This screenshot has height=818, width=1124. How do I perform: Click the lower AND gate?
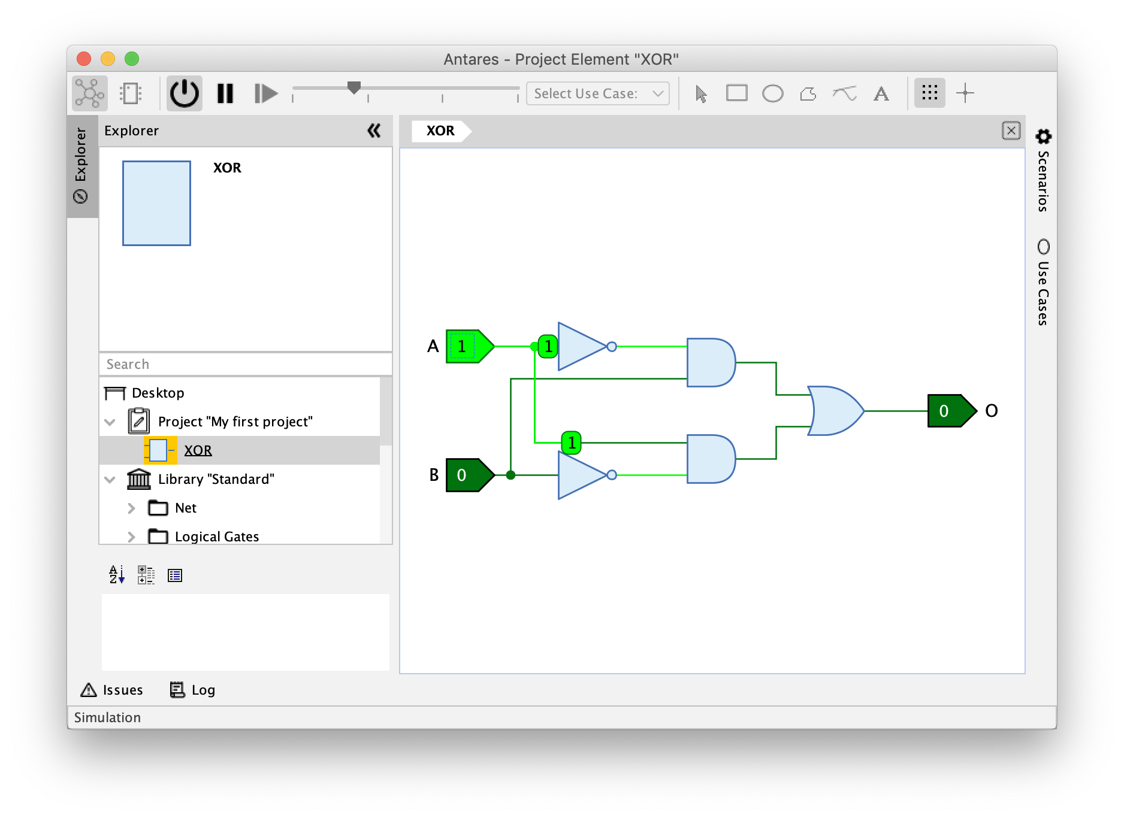[711, 459]
